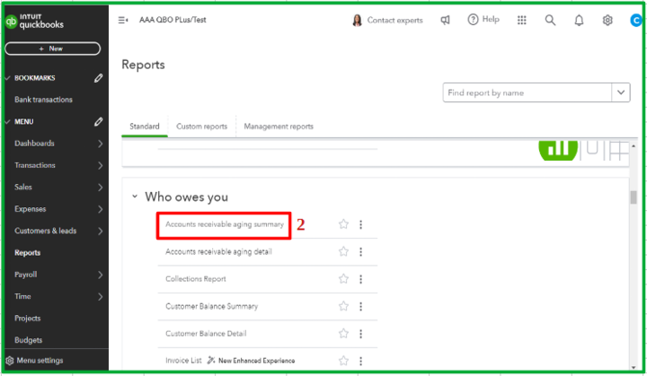Click the Find report by name field

(527, 92)
